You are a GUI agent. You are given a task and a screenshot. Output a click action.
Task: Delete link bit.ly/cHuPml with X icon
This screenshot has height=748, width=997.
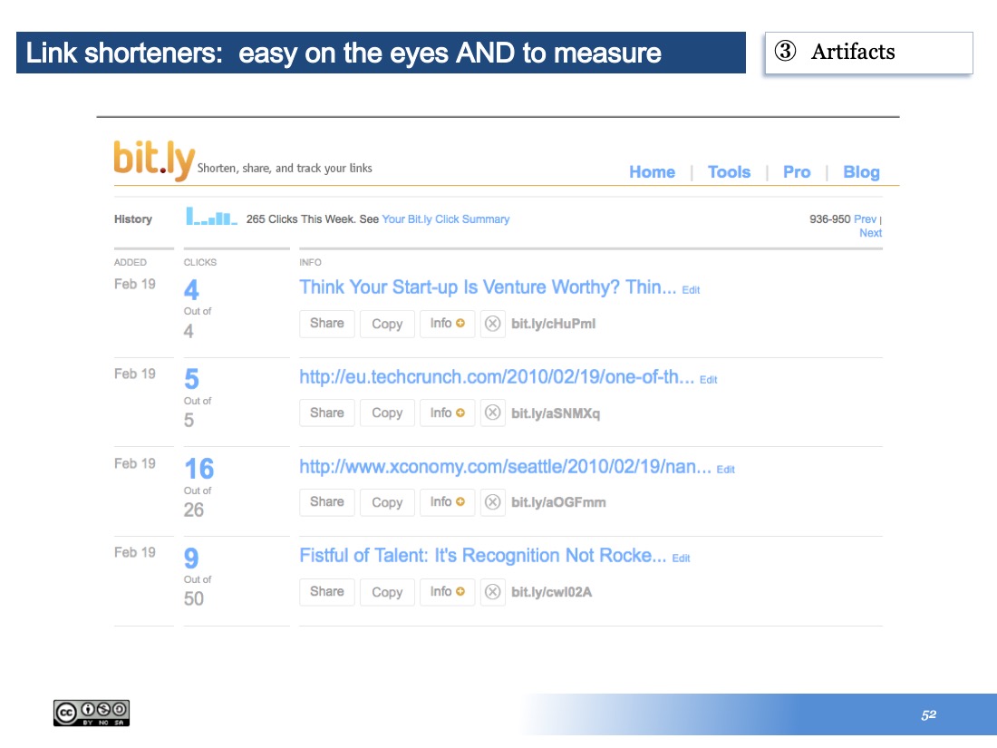tap(493, 324)
